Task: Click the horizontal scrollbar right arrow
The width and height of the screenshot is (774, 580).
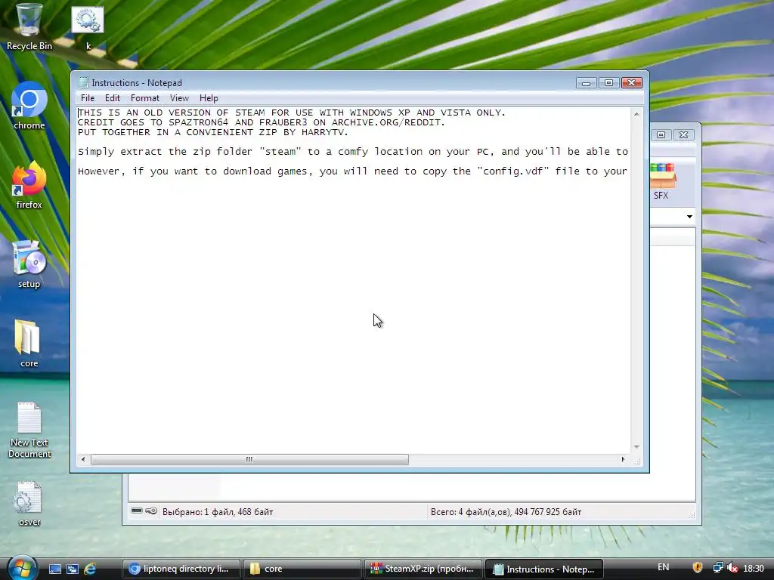Action: [623, 460]
